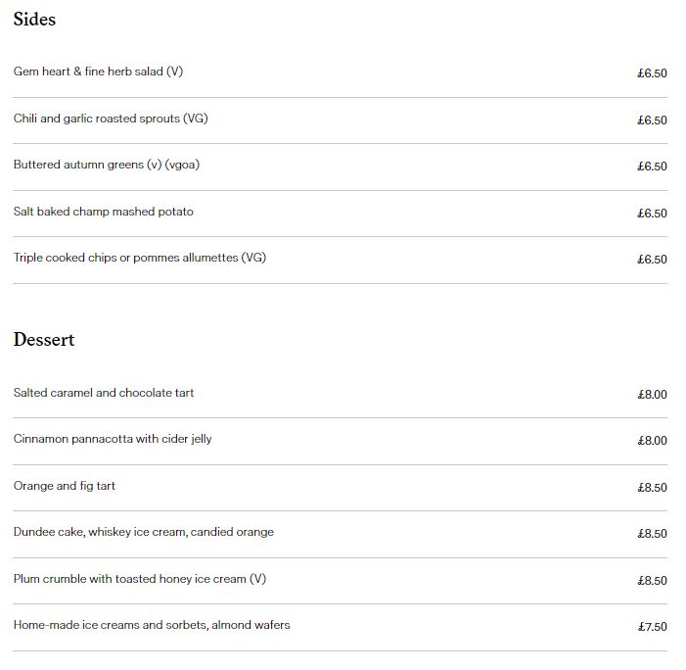Pick Triple cooked chips or pommes allumettes
686x670 pixels.
(140, 258)
